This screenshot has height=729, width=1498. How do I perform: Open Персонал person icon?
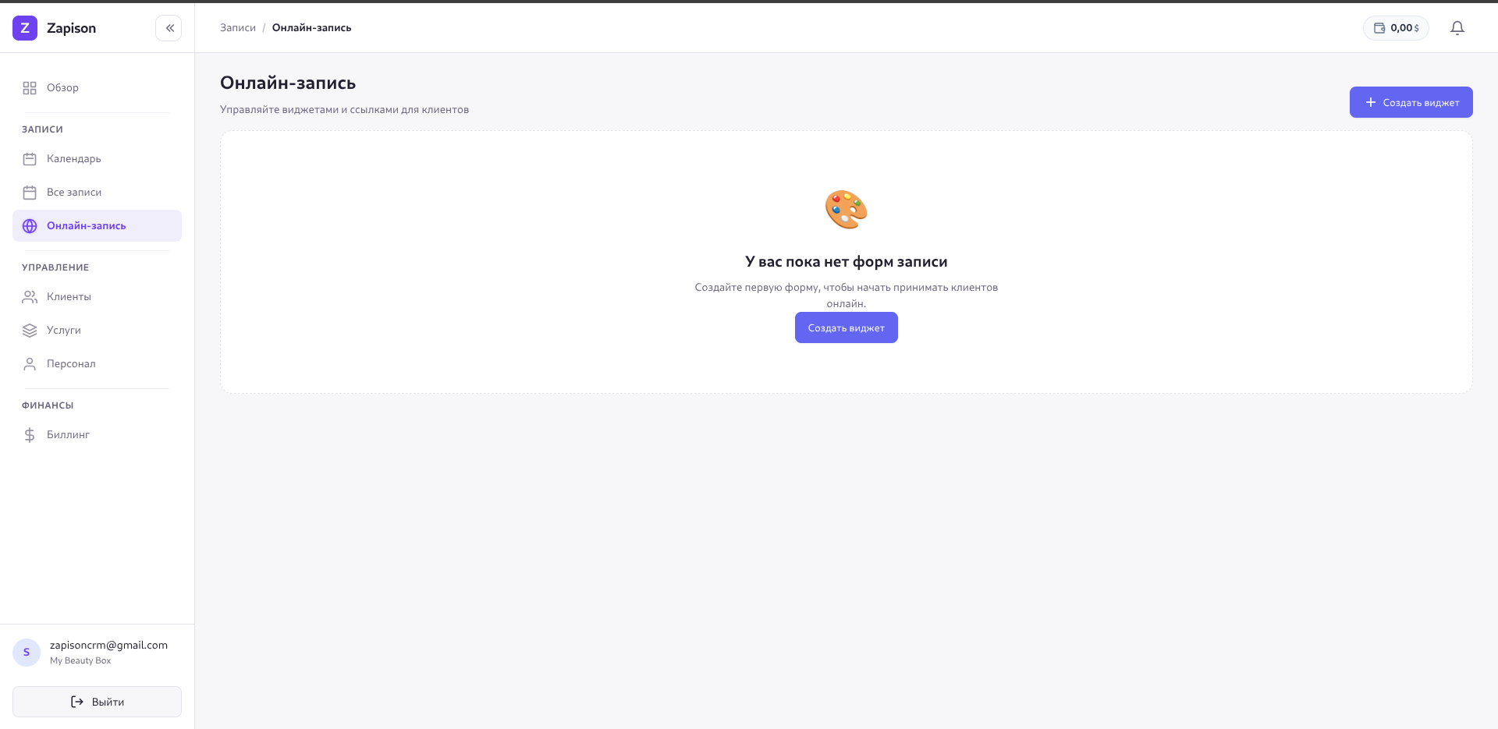(30, 364)
